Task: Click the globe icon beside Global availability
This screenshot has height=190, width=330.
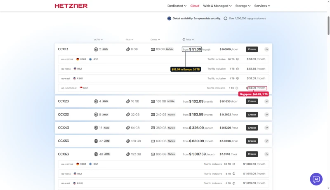Action: [x=169, y=19]
